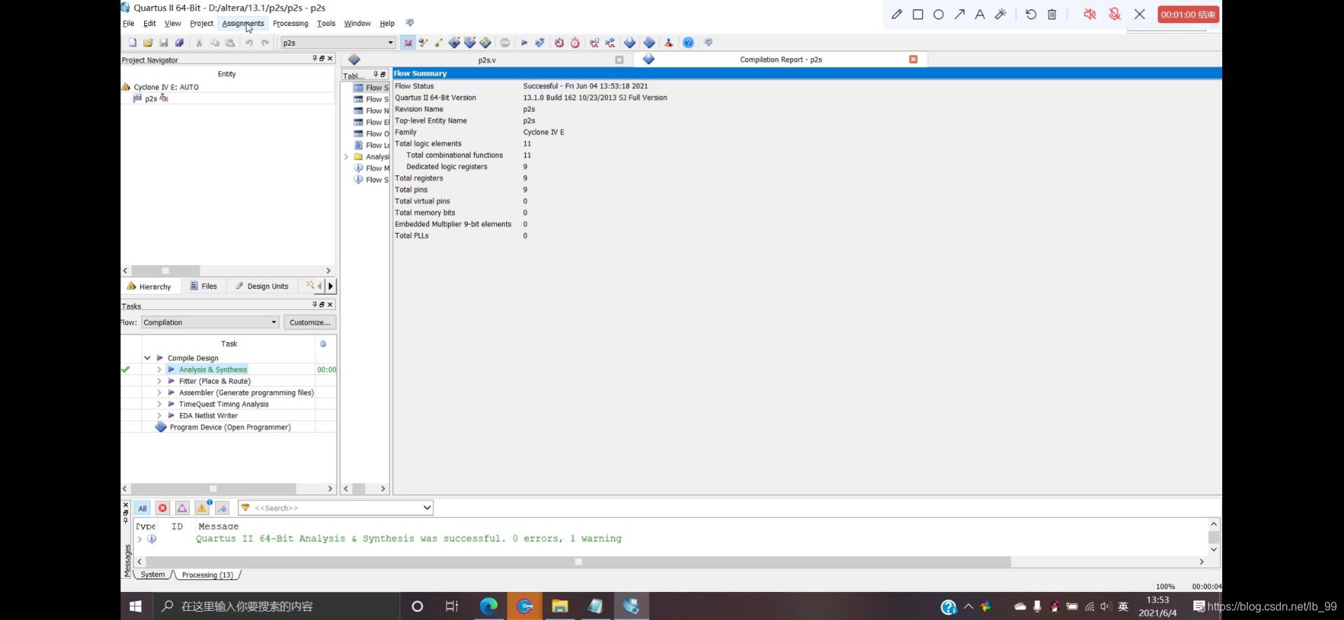Screen dimensions: 1344x620
Task: Expand the Analysis & Synthesis task
Action: tap(159, 369)
